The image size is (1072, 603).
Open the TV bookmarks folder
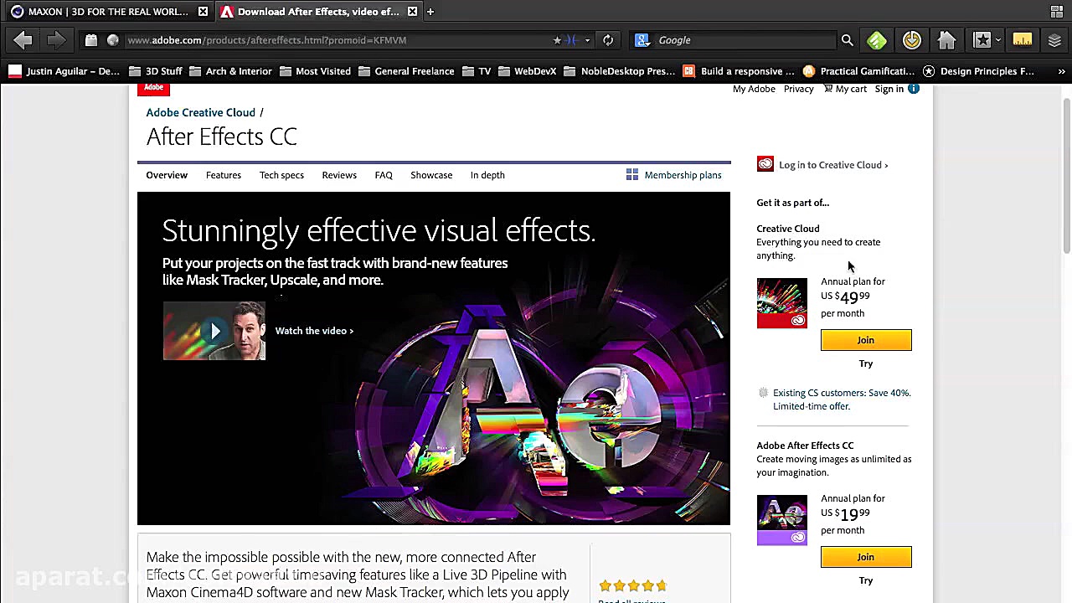tap(477, 71)
